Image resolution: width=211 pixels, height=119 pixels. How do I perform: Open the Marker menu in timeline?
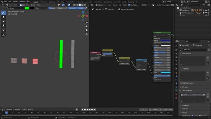coord(31,110)
